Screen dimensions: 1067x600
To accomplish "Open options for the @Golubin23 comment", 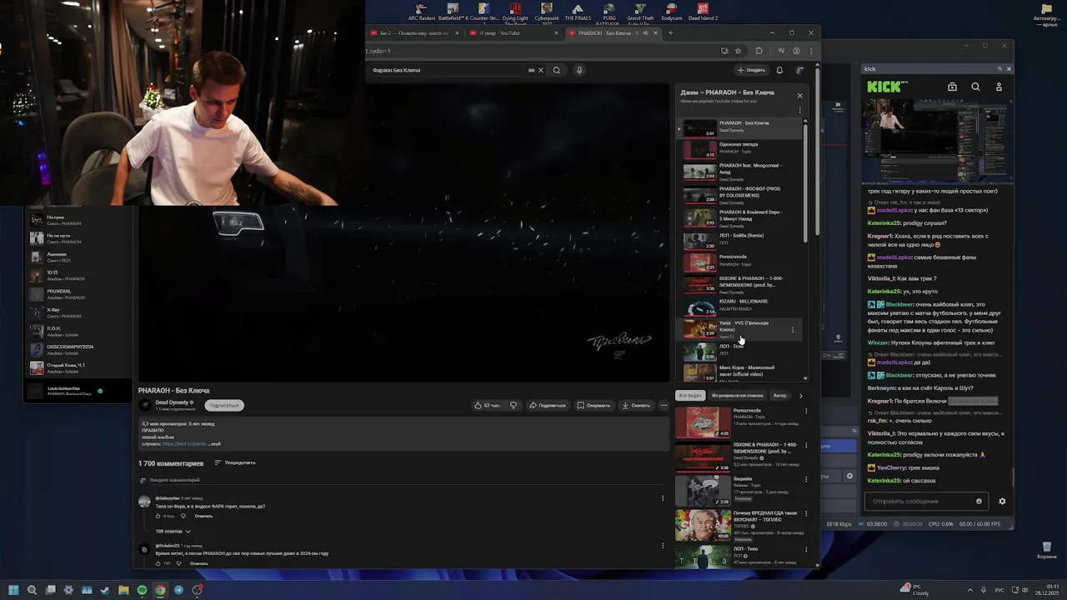I will [663, 546].
